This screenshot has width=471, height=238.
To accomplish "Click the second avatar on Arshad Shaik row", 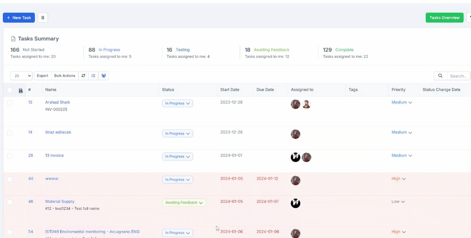I will tap(307, 104).
